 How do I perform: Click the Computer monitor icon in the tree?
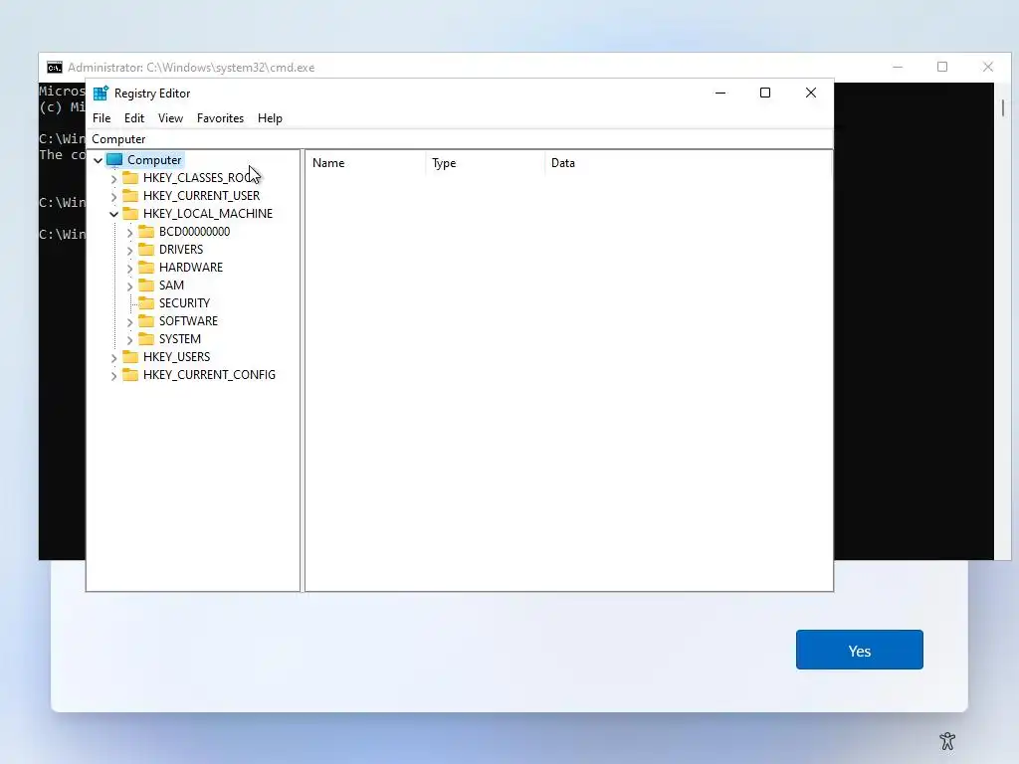tap(114, 160)
